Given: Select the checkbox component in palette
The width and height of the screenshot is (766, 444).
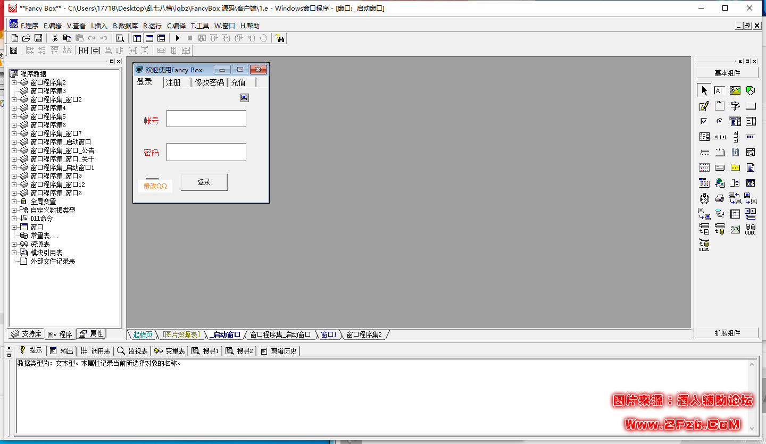Looking at the screenshot, I should pyautogui.click(x=704, y=121).
